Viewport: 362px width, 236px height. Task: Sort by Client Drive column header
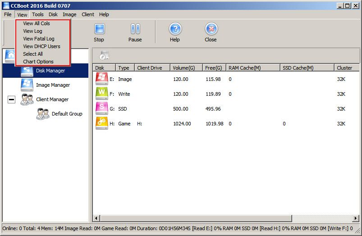(152, 68)
